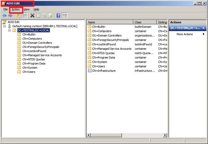Click folder icon of CN=Computers in tree

19,38
